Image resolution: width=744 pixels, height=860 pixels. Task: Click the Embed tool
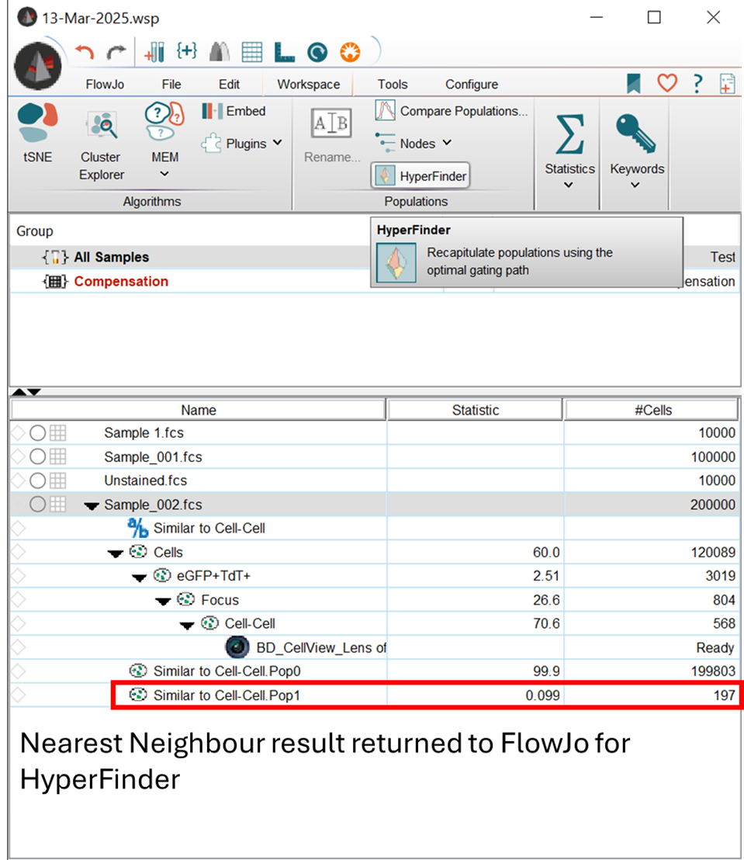click(234, 111)
